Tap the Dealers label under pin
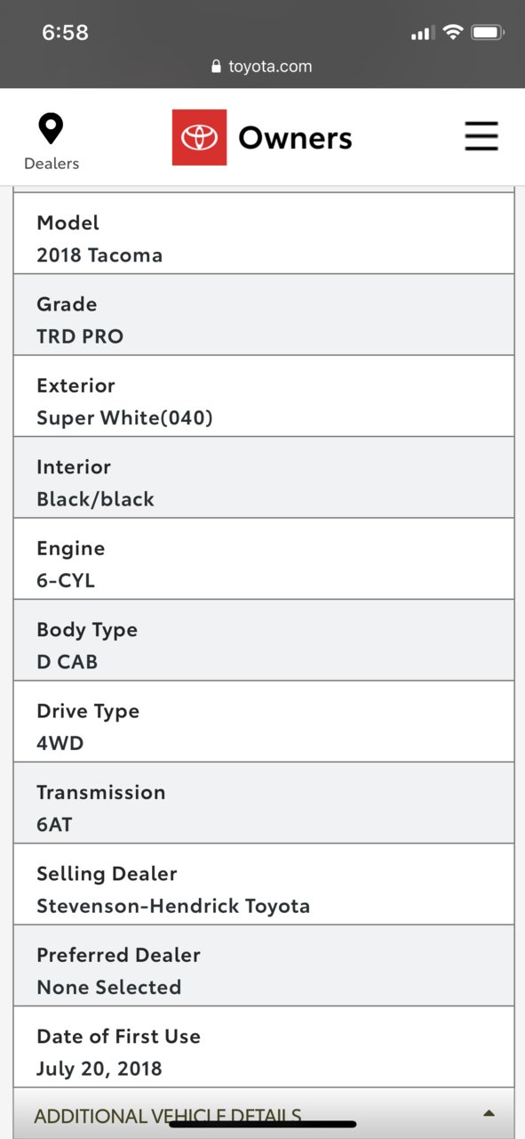 coord(52,164)
